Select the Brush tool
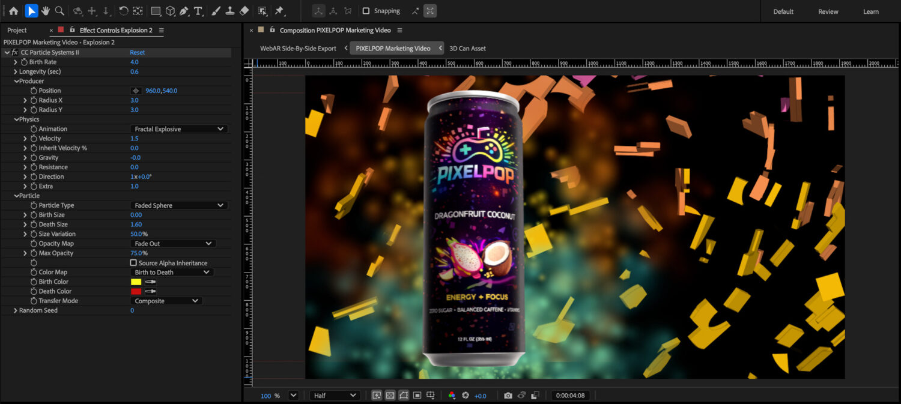Screen dimensions: 901x404 pos(216,11)
